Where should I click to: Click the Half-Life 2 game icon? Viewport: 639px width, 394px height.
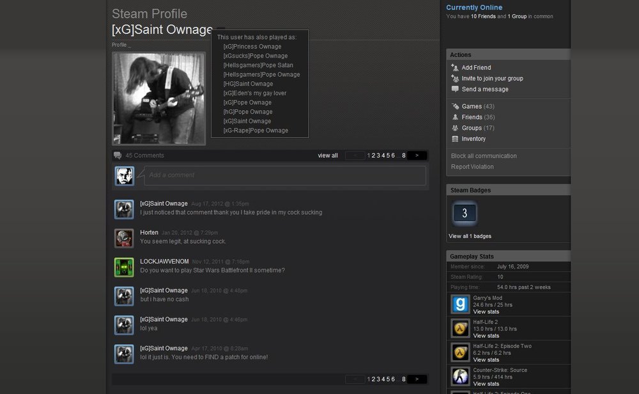(x=460, y=328)
